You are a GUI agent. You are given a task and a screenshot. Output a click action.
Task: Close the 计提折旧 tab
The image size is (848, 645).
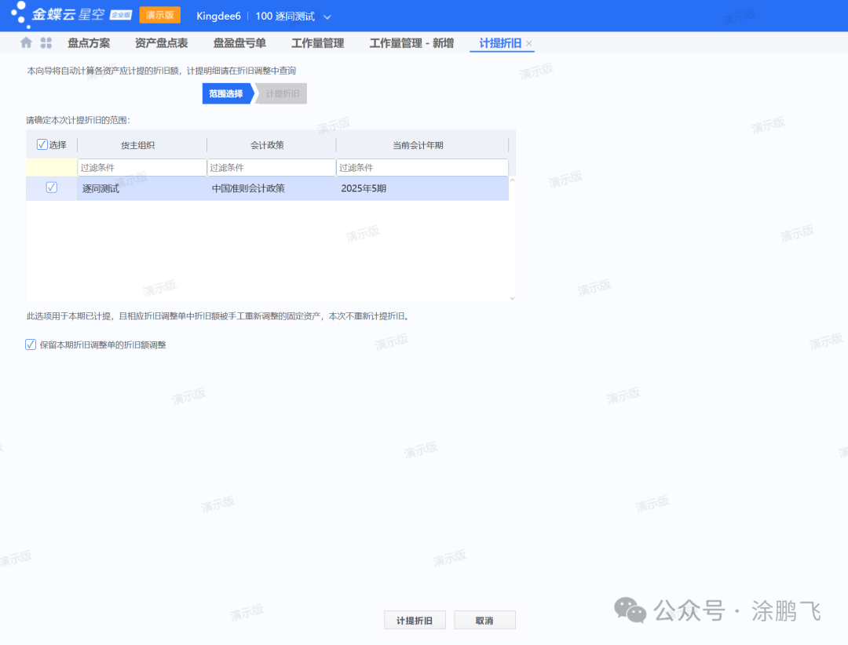point(529,44)
